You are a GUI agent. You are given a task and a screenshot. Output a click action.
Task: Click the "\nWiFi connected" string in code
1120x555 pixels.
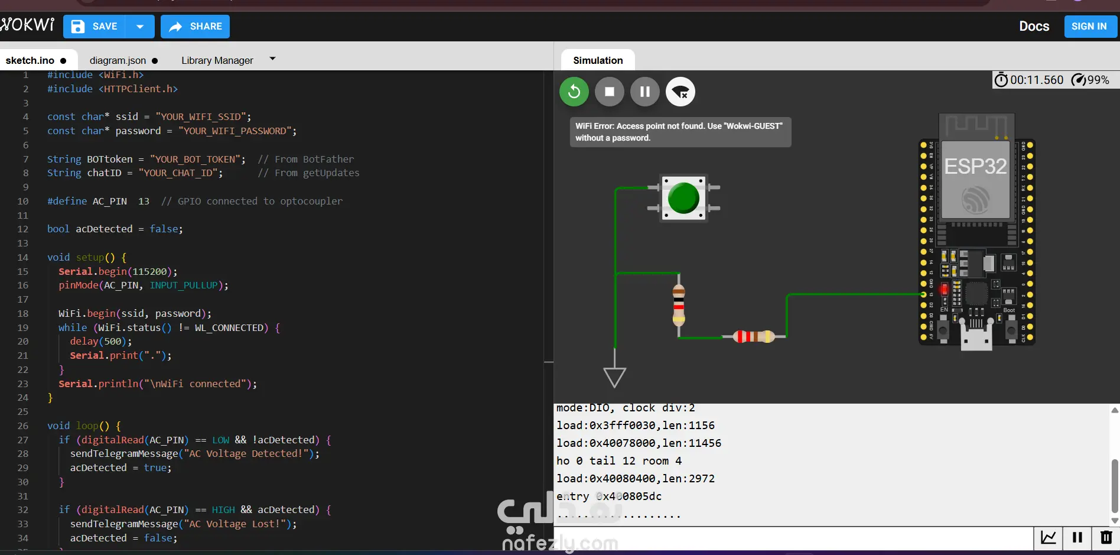[194, 384]
